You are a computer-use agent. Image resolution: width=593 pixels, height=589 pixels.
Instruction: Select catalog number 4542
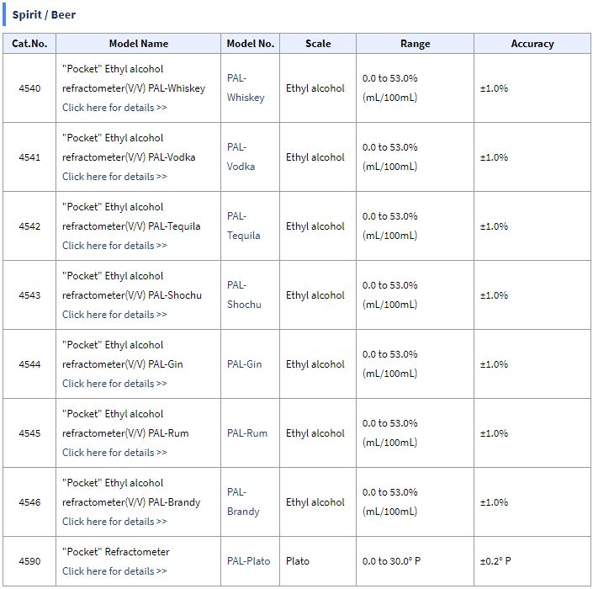point(29,226)
